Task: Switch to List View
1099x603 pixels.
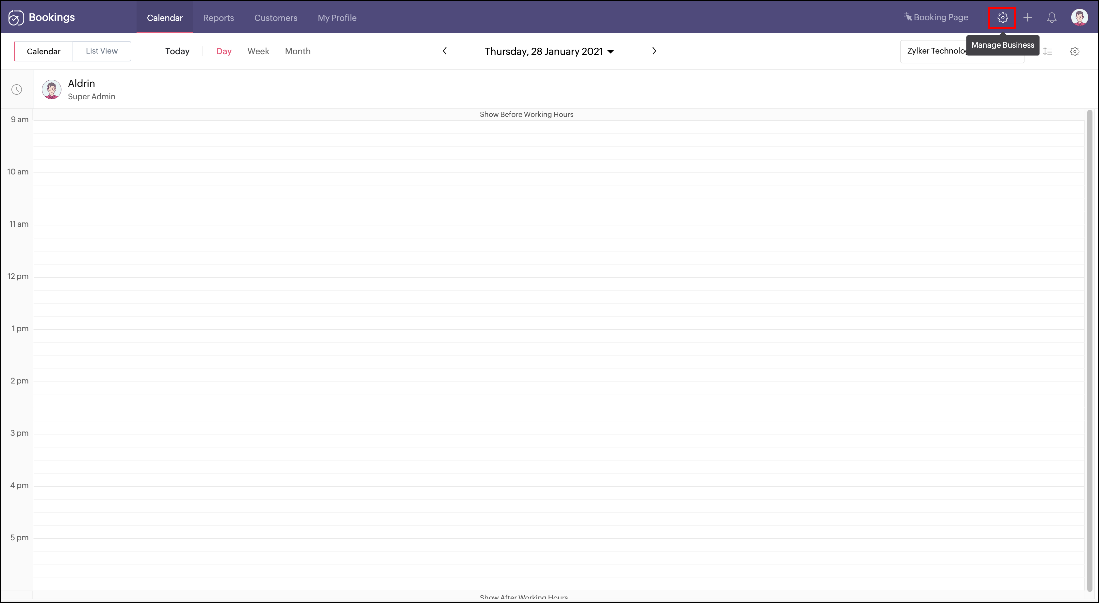Action: [x=102, y=51]
